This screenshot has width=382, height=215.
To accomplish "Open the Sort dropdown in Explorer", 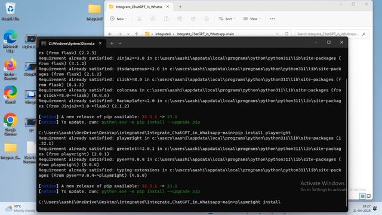I will pyautogui.click(x=227, y=19).
